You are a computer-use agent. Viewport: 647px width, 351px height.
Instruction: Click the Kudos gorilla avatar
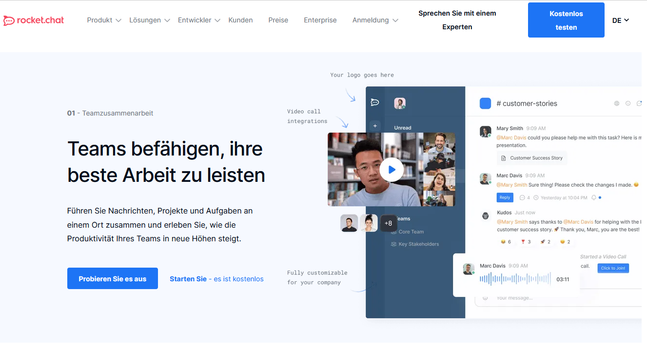click(485, 215)
